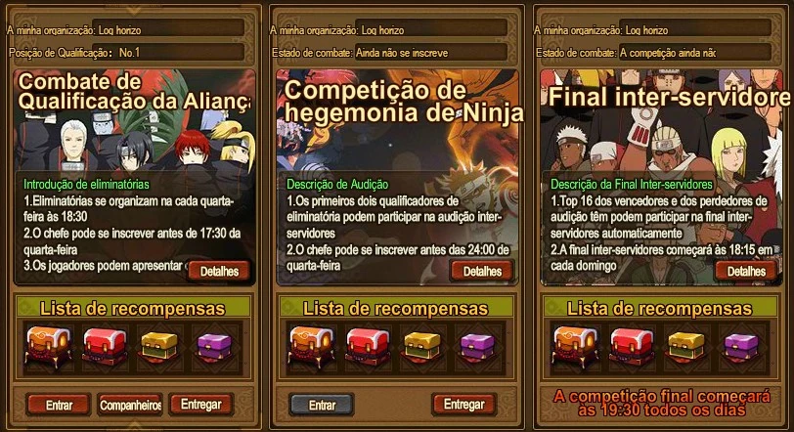
Task: Click the orange chest in Final inter-servidores rewards
Action: (575, 347)
